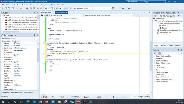The height and width of the screenshot is (104, 184).
Task: Open Skype from the taskbar
Action: [x=34, y=101]
